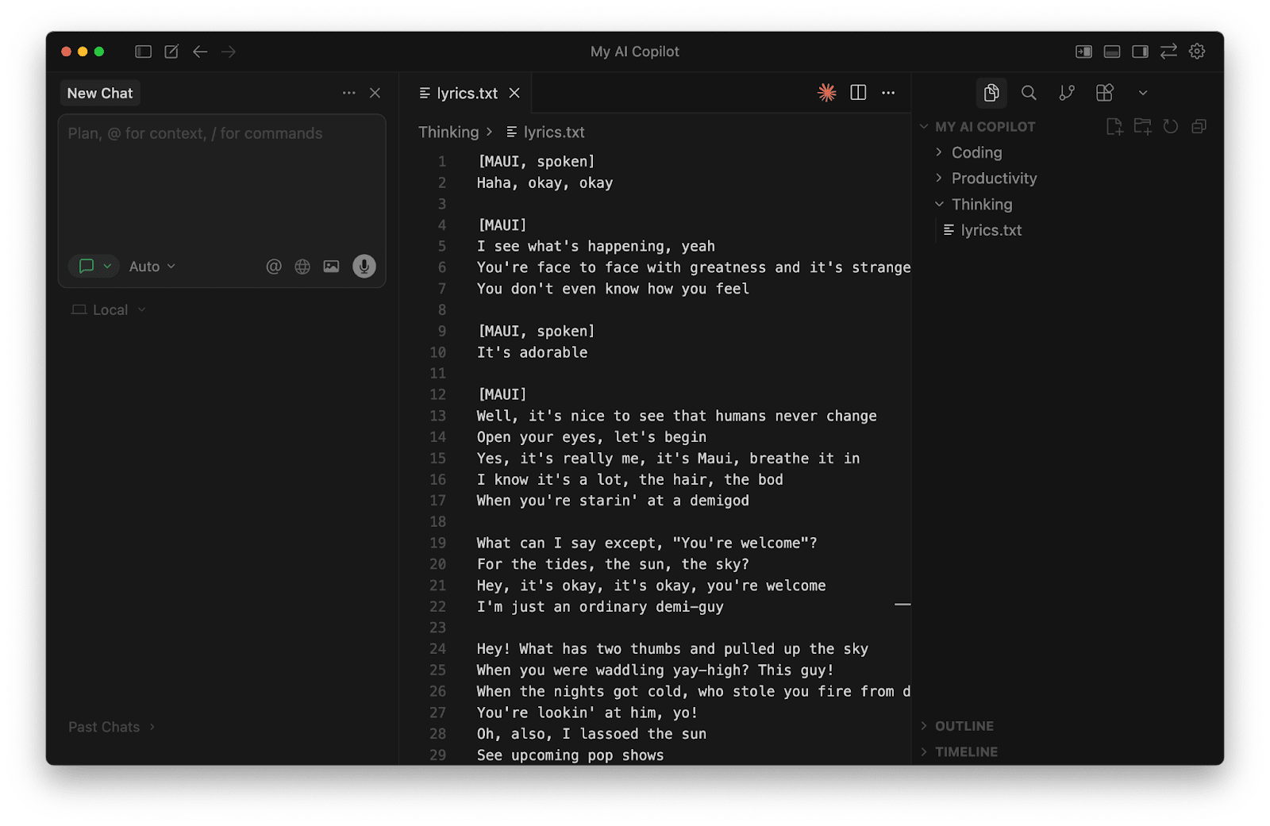Viewport: 1270px width, 826px height.
Task: Split the editor with split icon
Action: [x=858, y=93]
